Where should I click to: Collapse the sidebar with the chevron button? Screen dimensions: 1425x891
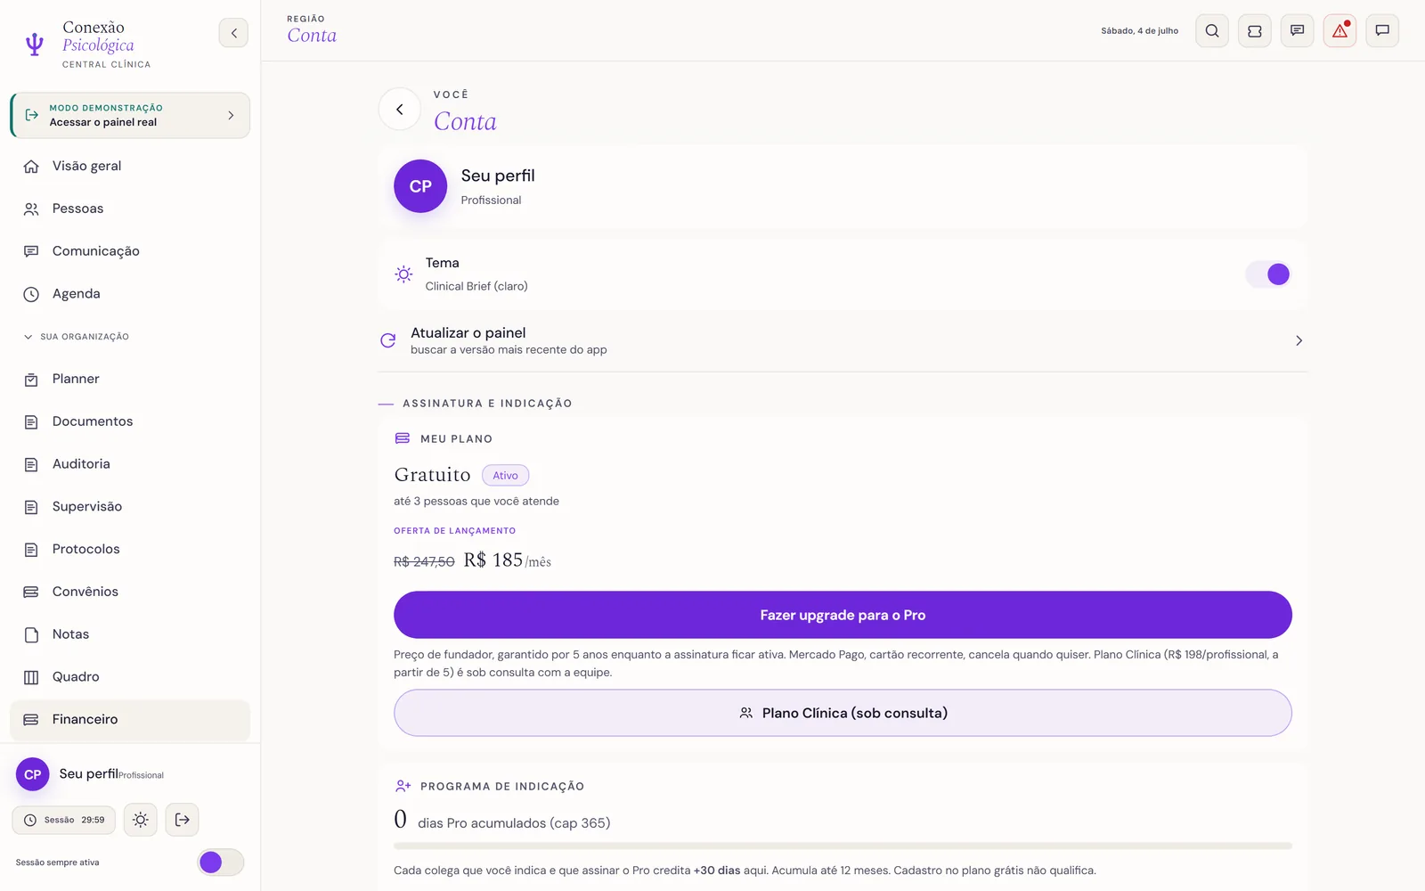click(233, 33)
